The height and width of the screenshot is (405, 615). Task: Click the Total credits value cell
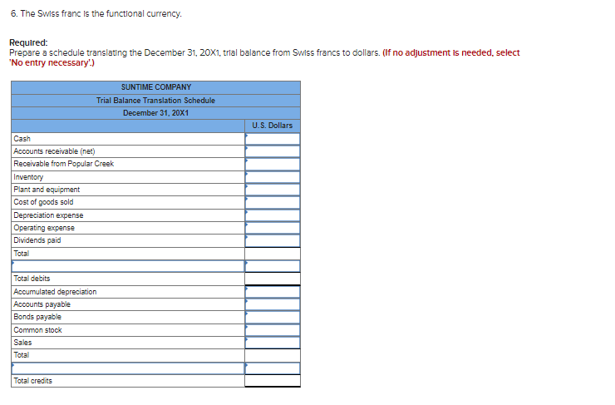(x=273, y=381)
